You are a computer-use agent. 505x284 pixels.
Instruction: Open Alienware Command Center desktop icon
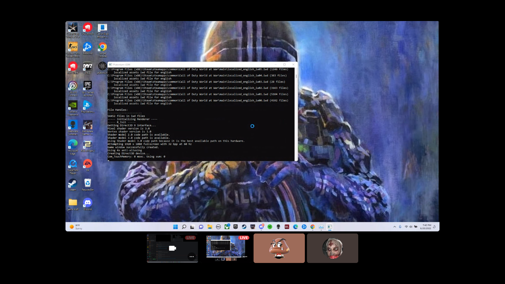73,128
